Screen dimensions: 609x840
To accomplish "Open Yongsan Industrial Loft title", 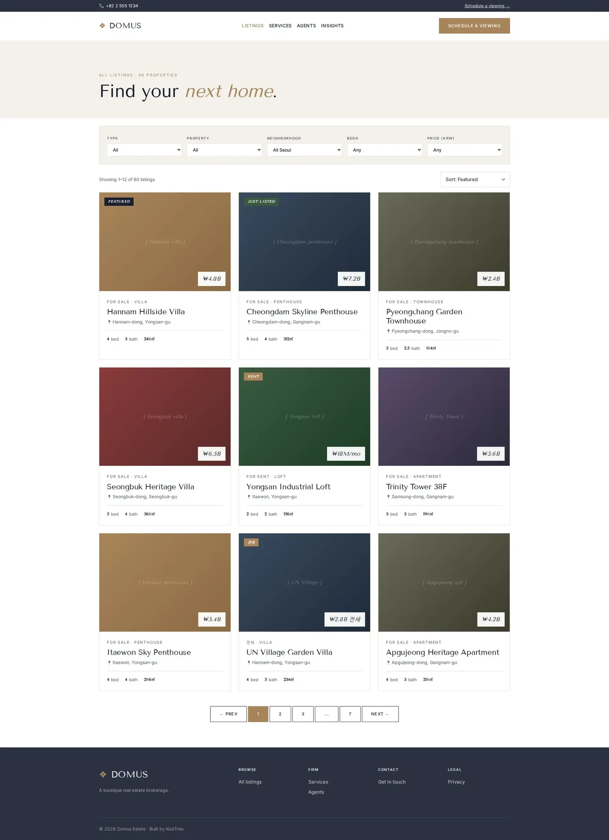I will (288, 487).
